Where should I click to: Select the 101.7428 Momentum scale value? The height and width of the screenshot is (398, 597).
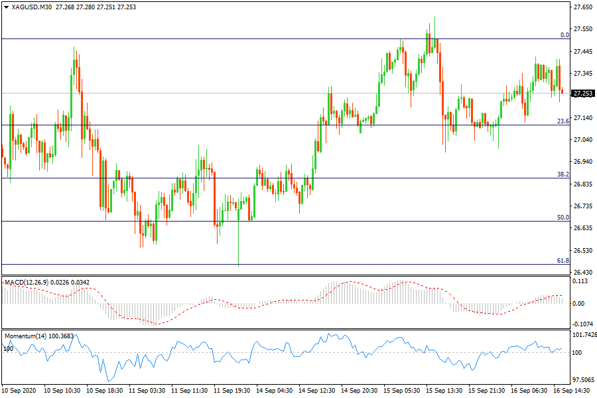click(584, 334)
